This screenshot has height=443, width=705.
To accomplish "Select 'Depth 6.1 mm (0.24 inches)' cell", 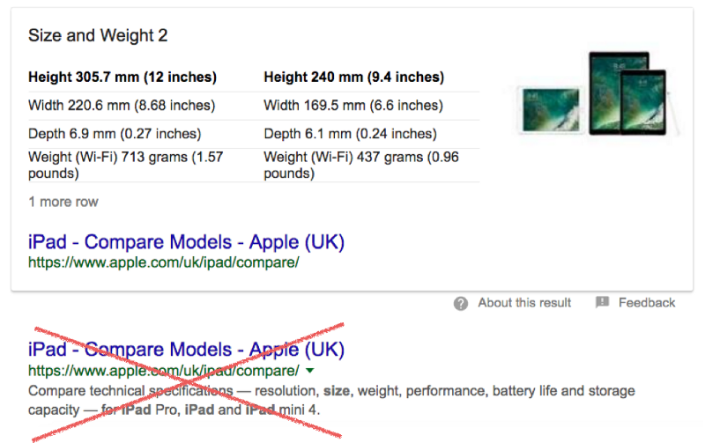I will [350, 134].
